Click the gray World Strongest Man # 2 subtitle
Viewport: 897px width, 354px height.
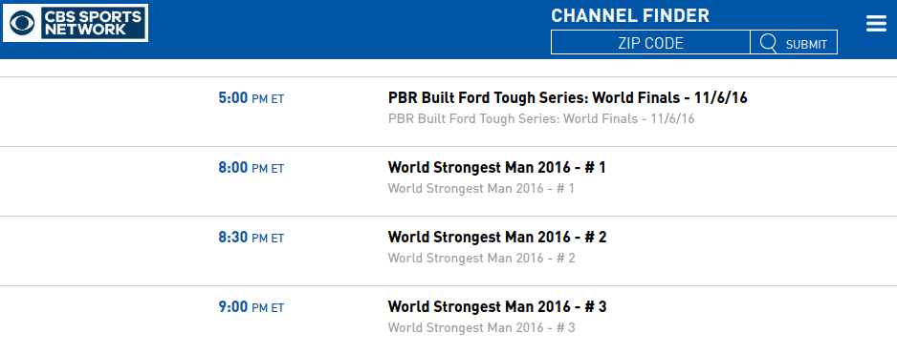pyautogui.click(x=482, y=258)
